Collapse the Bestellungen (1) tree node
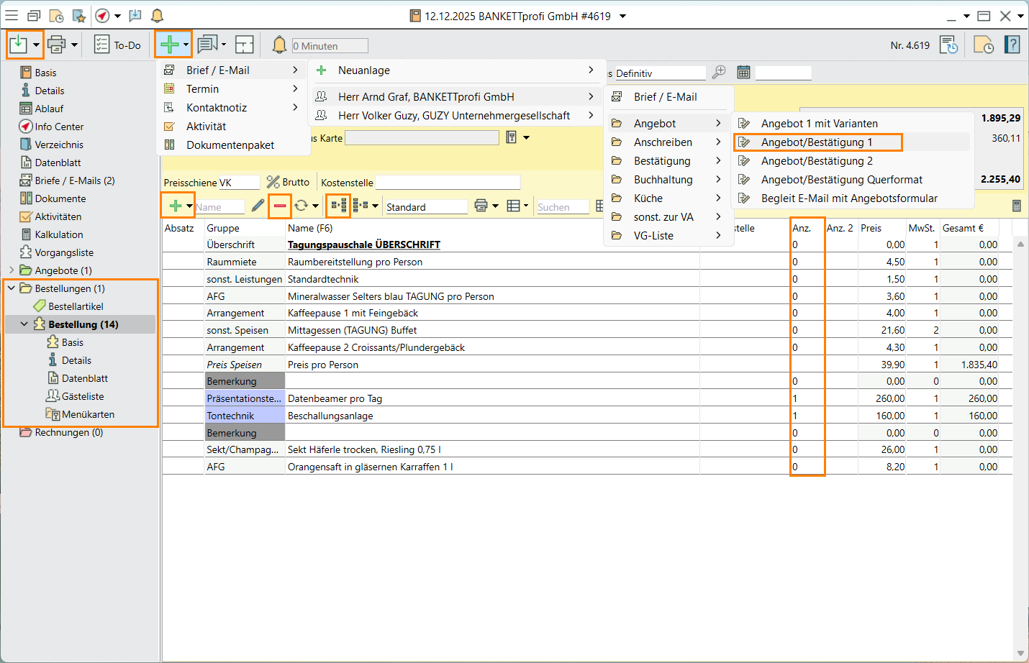1029x663 pixels. [x=12, y=288]
